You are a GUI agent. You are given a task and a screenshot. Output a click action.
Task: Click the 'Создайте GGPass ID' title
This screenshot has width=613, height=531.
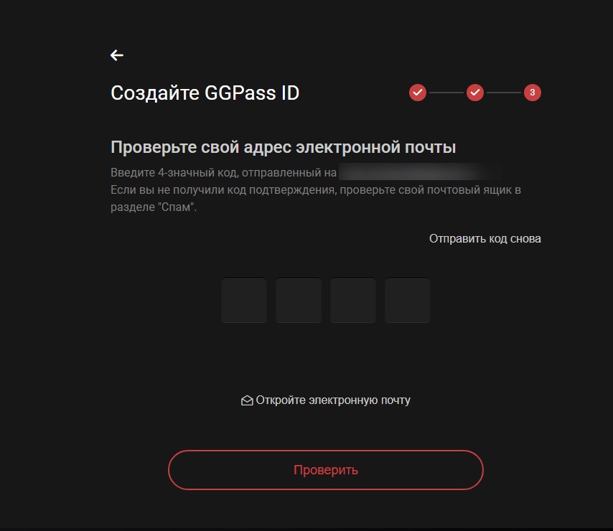click(x=205, y=93)
